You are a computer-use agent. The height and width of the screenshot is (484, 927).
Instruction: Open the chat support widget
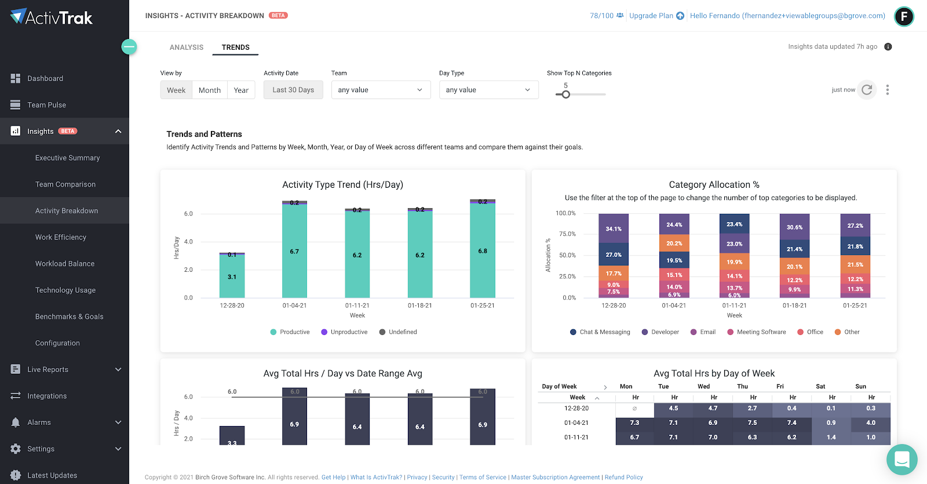[902, 460]
